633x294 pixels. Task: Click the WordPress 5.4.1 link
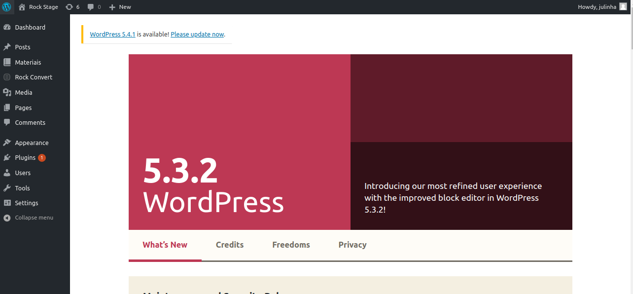click(112, 35)
